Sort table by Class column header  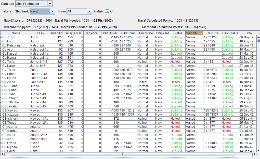(40, 33)
